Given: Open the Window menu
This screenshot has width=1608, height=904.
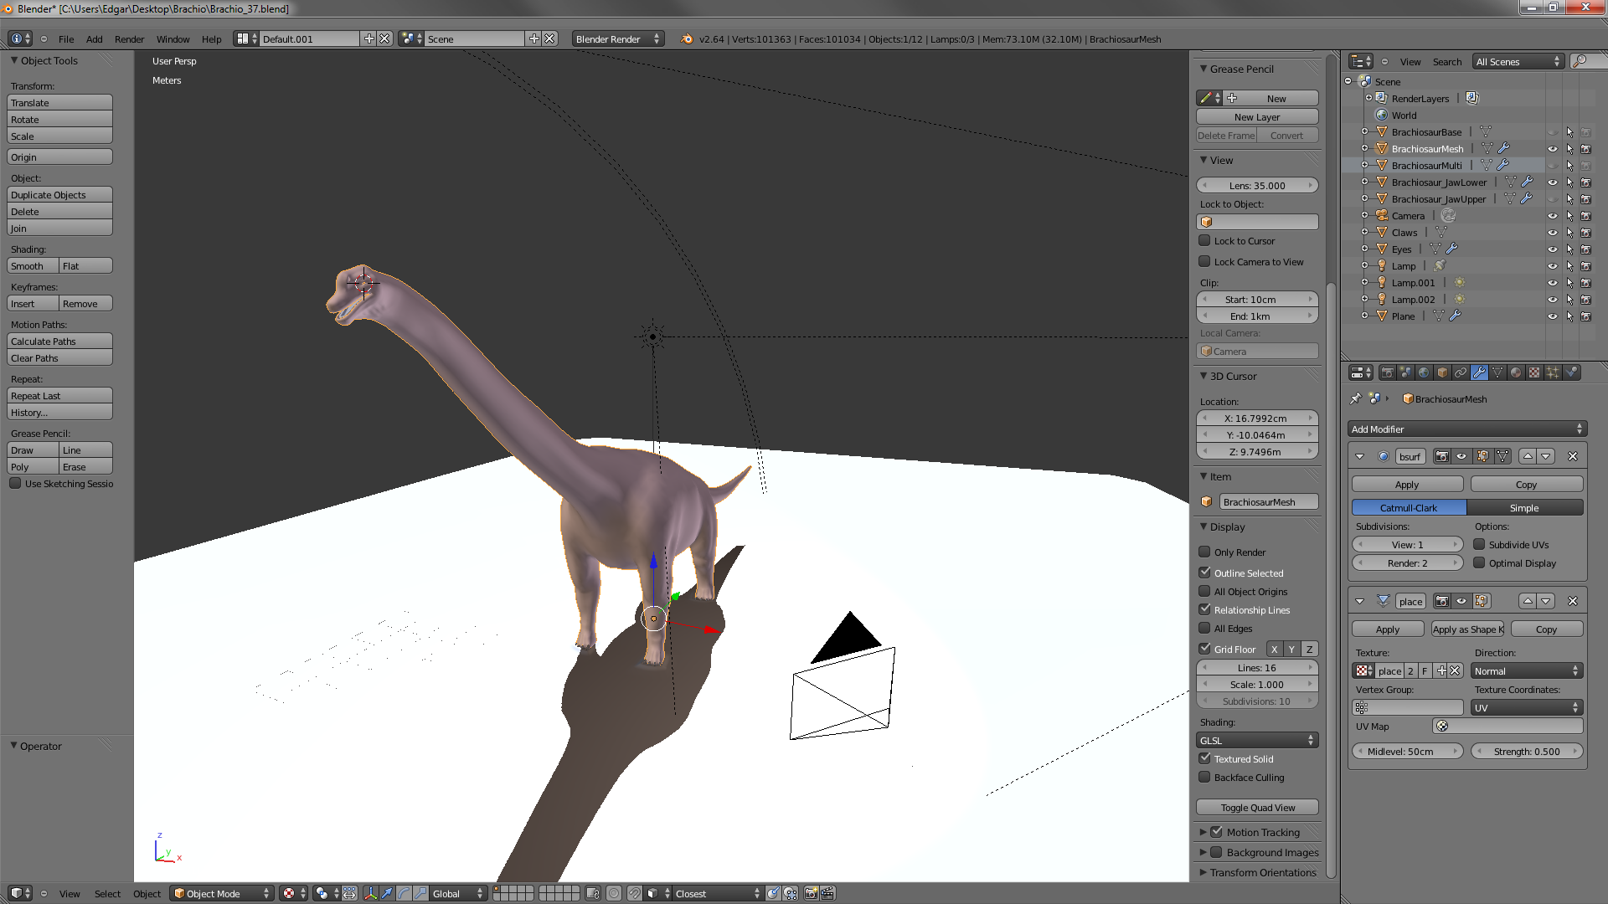Looking at the screenshot, I should coord(173,39).
